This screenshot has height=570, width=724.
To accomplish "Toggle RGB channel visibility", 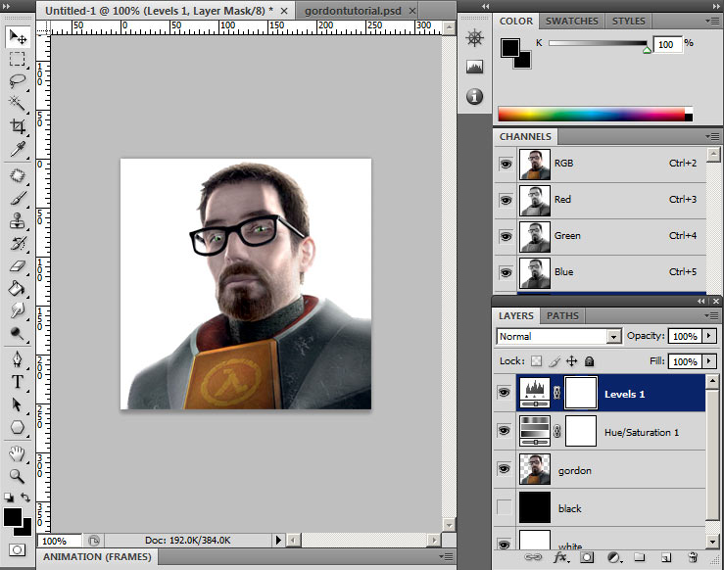I will [507, 164].
